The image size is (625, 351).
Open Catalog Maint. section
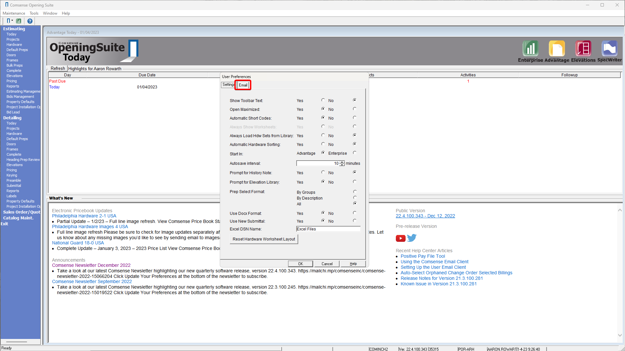coord(18,218)
